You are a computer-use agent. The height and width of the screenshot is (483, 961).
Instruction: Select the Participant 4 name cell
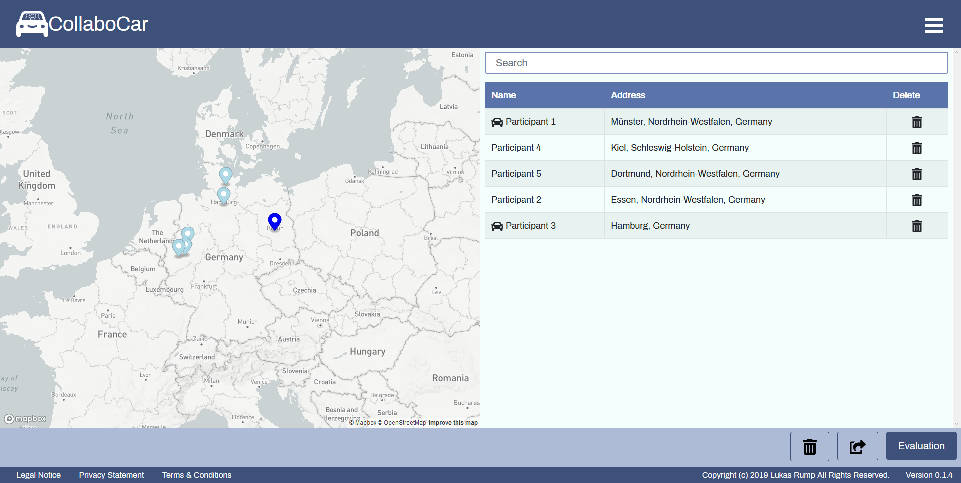click(x=545, y=148)
